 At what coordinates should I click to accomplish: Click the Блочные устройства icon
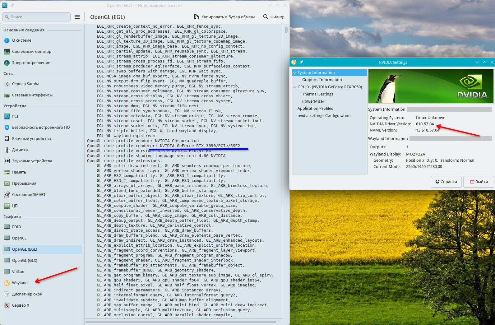(x=7, y=139)
